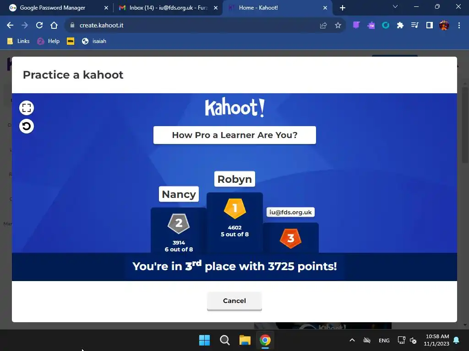The width and height of the screenshot is (469, 351).
Task: Click the Robyn player name label
Action: 234,179
